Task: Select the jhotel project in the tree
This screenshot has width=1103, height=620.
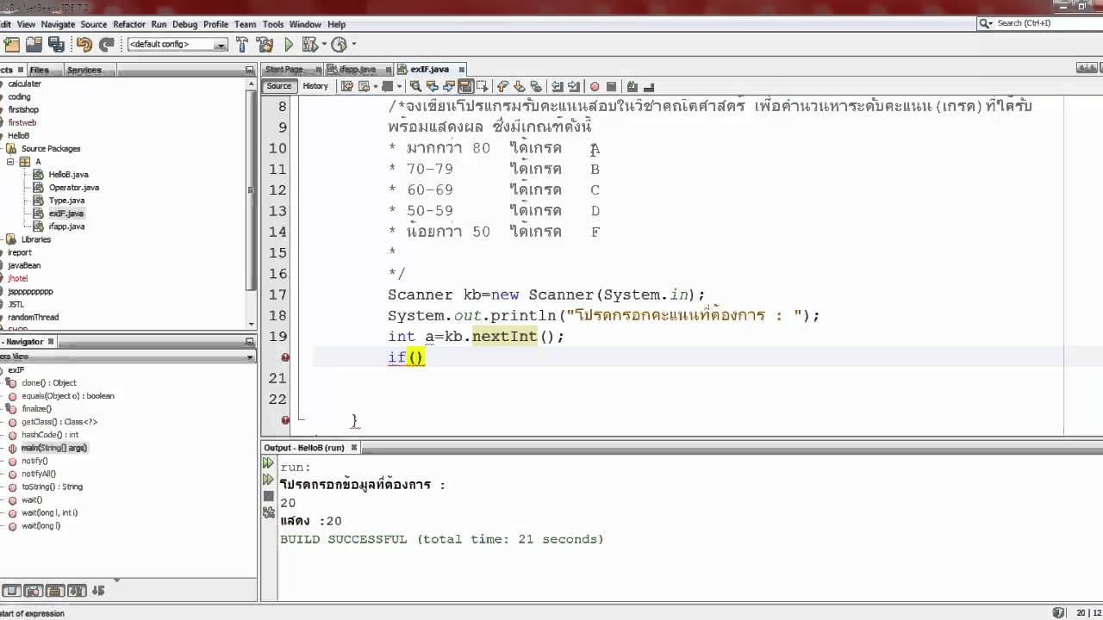Action: [18, 278]
